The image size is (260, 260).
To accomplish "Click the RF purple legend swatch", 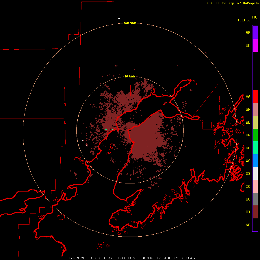I will (255, 32).
